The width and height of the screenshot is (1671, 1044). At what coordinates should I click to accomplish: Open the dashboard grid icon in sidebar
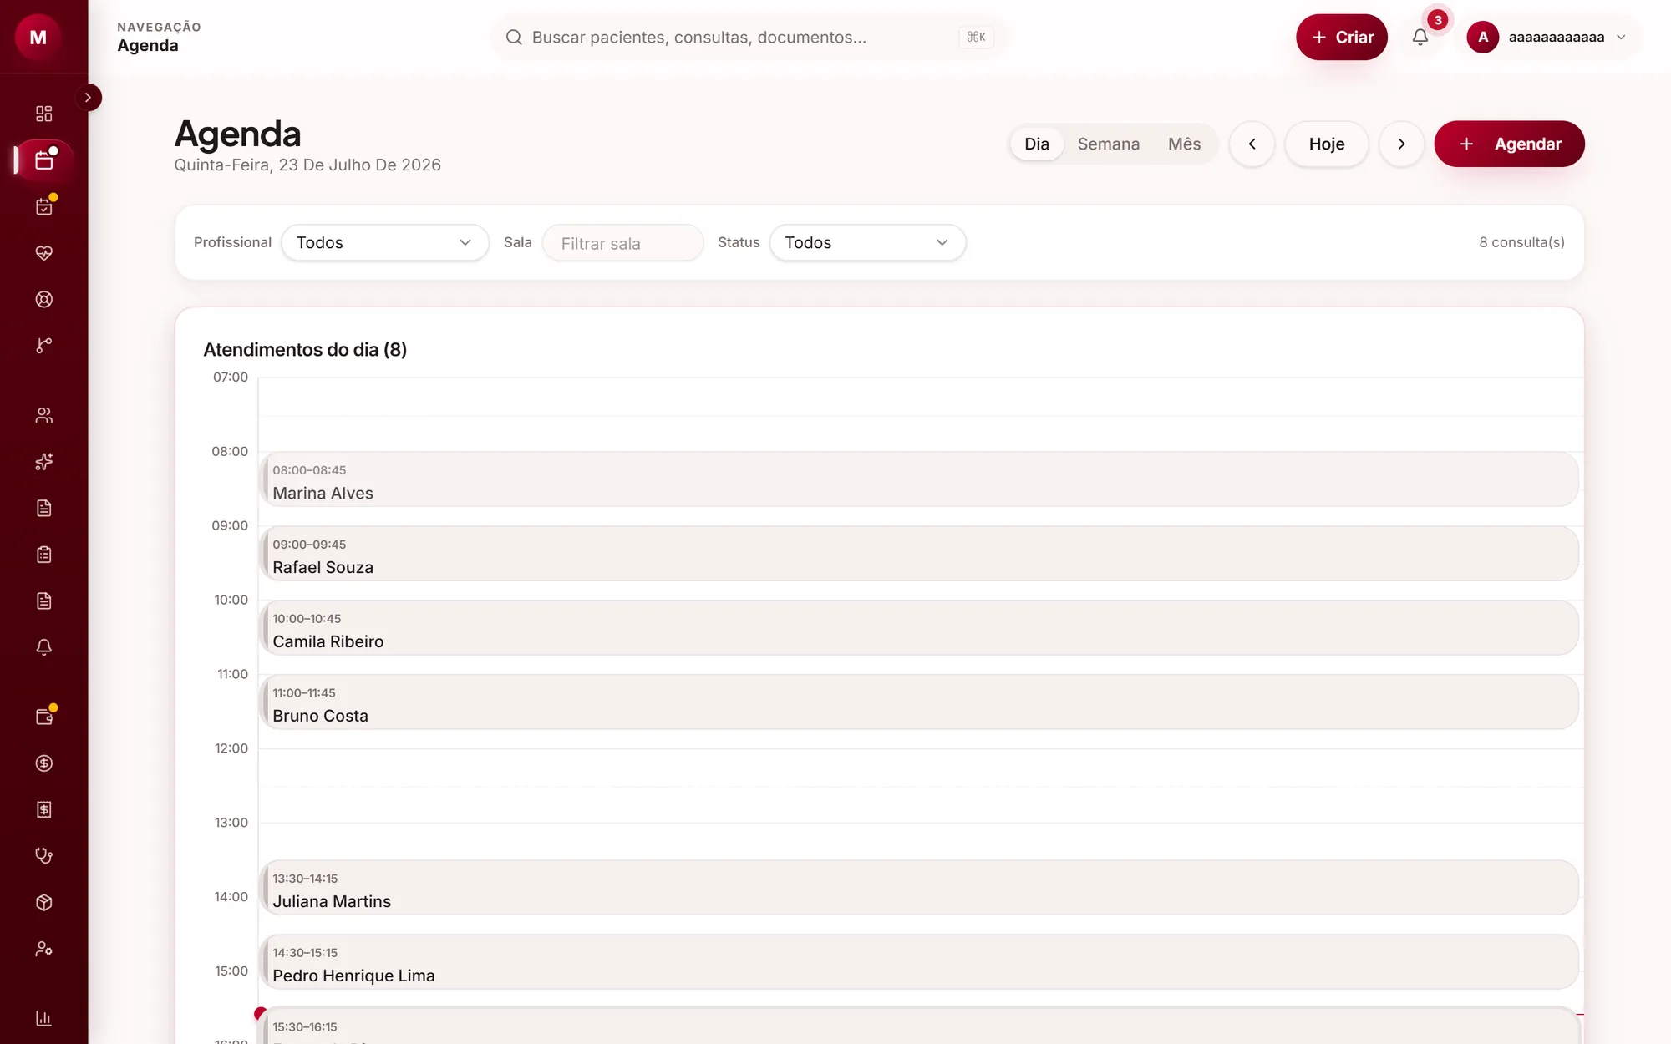pyautogui.click(x=44, y=114)
